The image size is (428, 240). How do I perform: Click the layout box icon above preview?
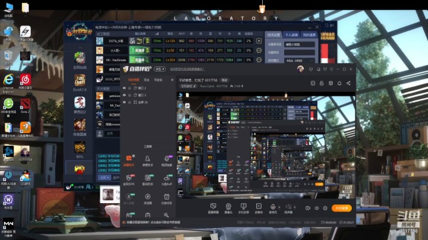click(331, 83)
